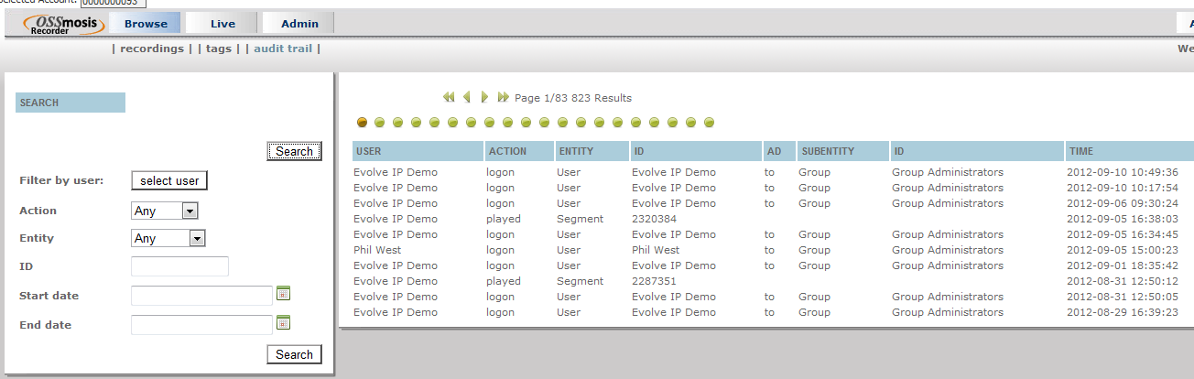Click the bottom Search button
Image resolution: width=1194 pixels, height=379 pixels.
point(294,354)
